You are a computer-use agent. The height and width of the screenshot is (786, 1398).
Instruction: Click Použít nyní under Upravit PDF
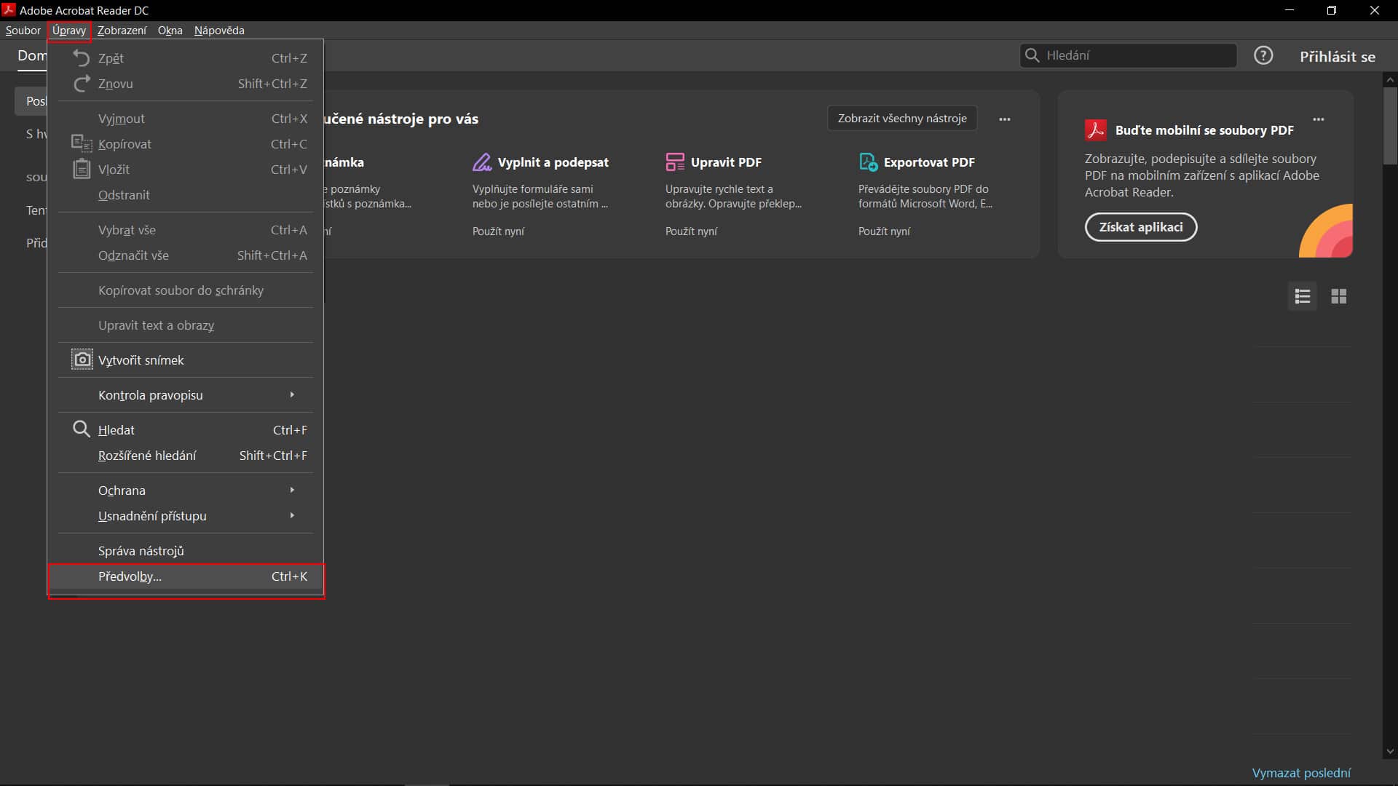[x=691, y=231]
